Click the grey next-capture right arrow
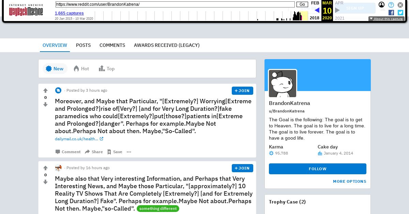The image size is (409, 214). 337,10
